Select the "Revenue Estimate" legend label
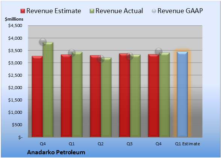Image resolution: width=221 pixels, height=158 pixels. pyautogui.click(x=54, y=11)
